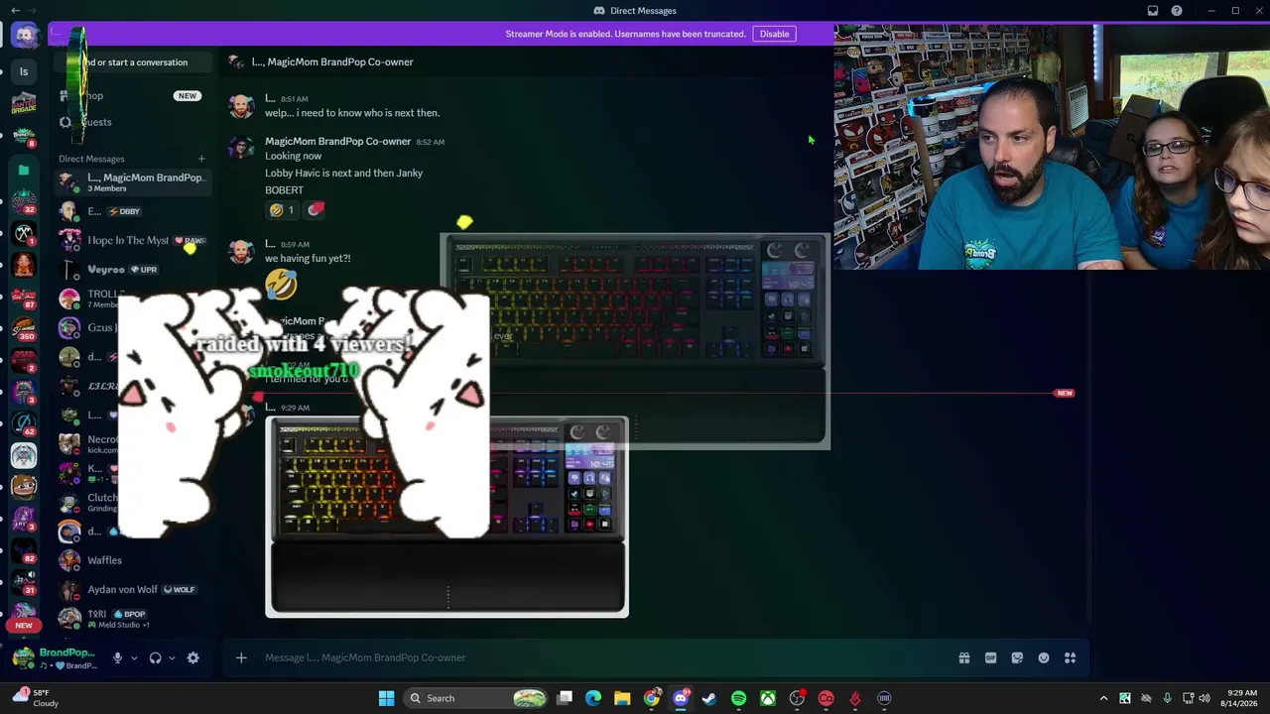Select the MagicMom BrandPop 3 Members group DM
Screen dimensions: 1270x714
click(132, 182)
